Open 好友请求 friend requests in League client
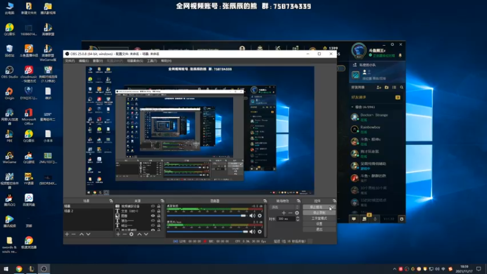 pos(375,97)
